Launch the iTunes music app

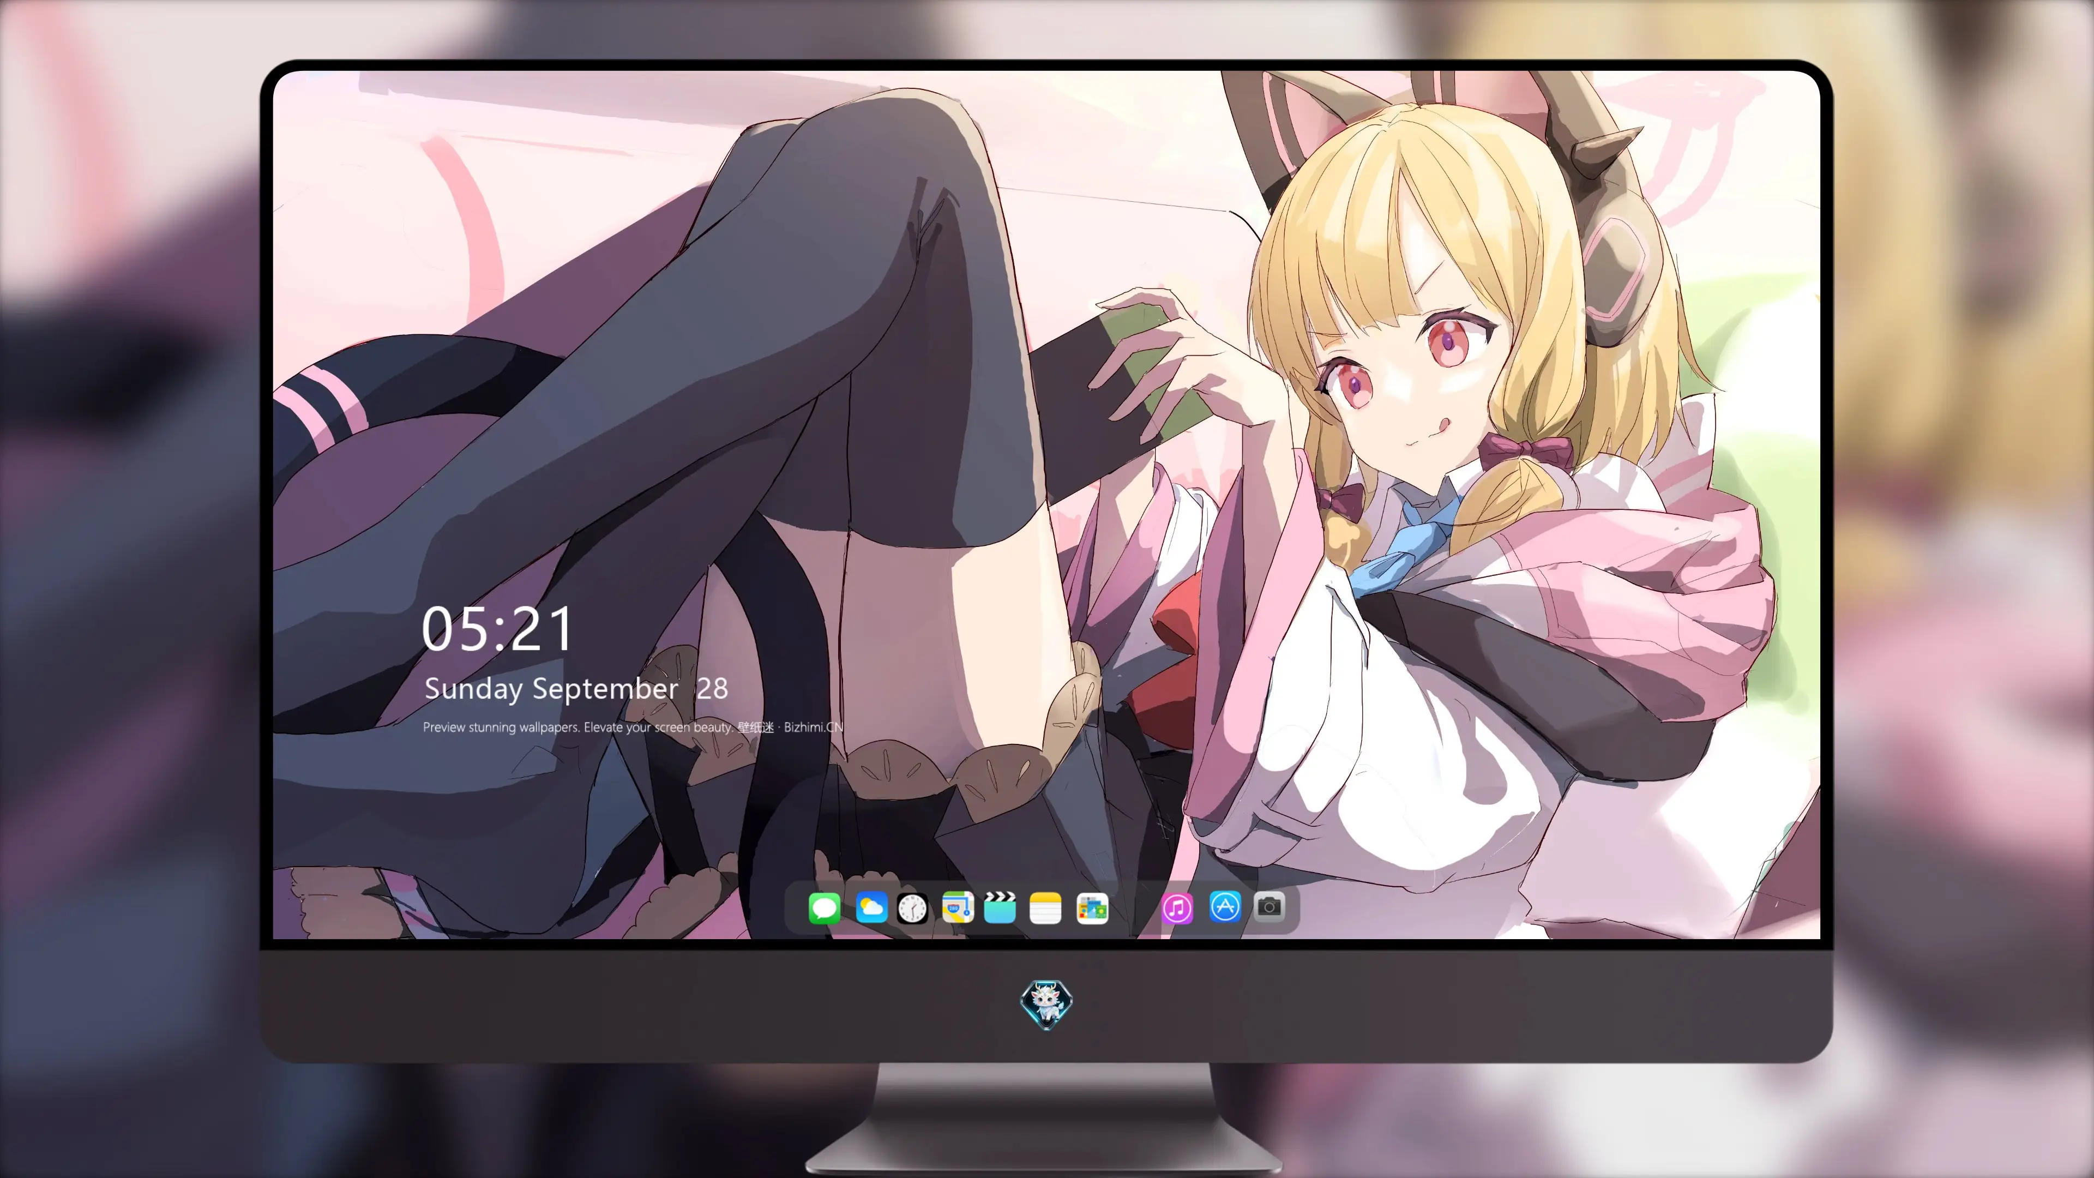pyautogui.click(x=1177, y=908)
